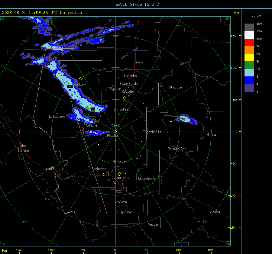This screenshot has height=254, width=272.
Task: Click the Okotoks town label
Action: 121,201
